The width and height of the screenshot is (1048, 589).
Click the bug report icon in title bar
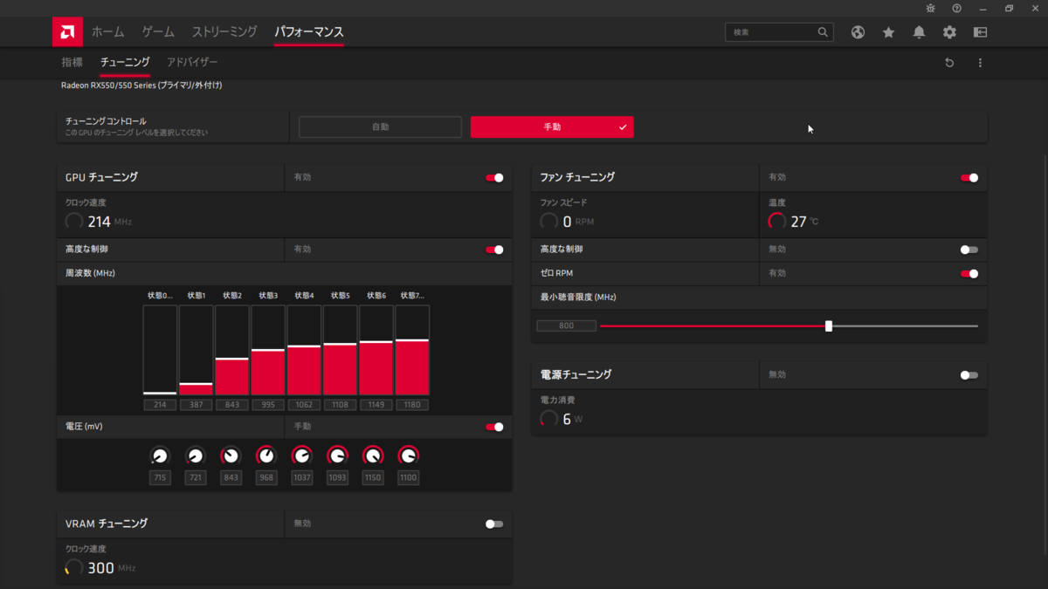[931, 8]
